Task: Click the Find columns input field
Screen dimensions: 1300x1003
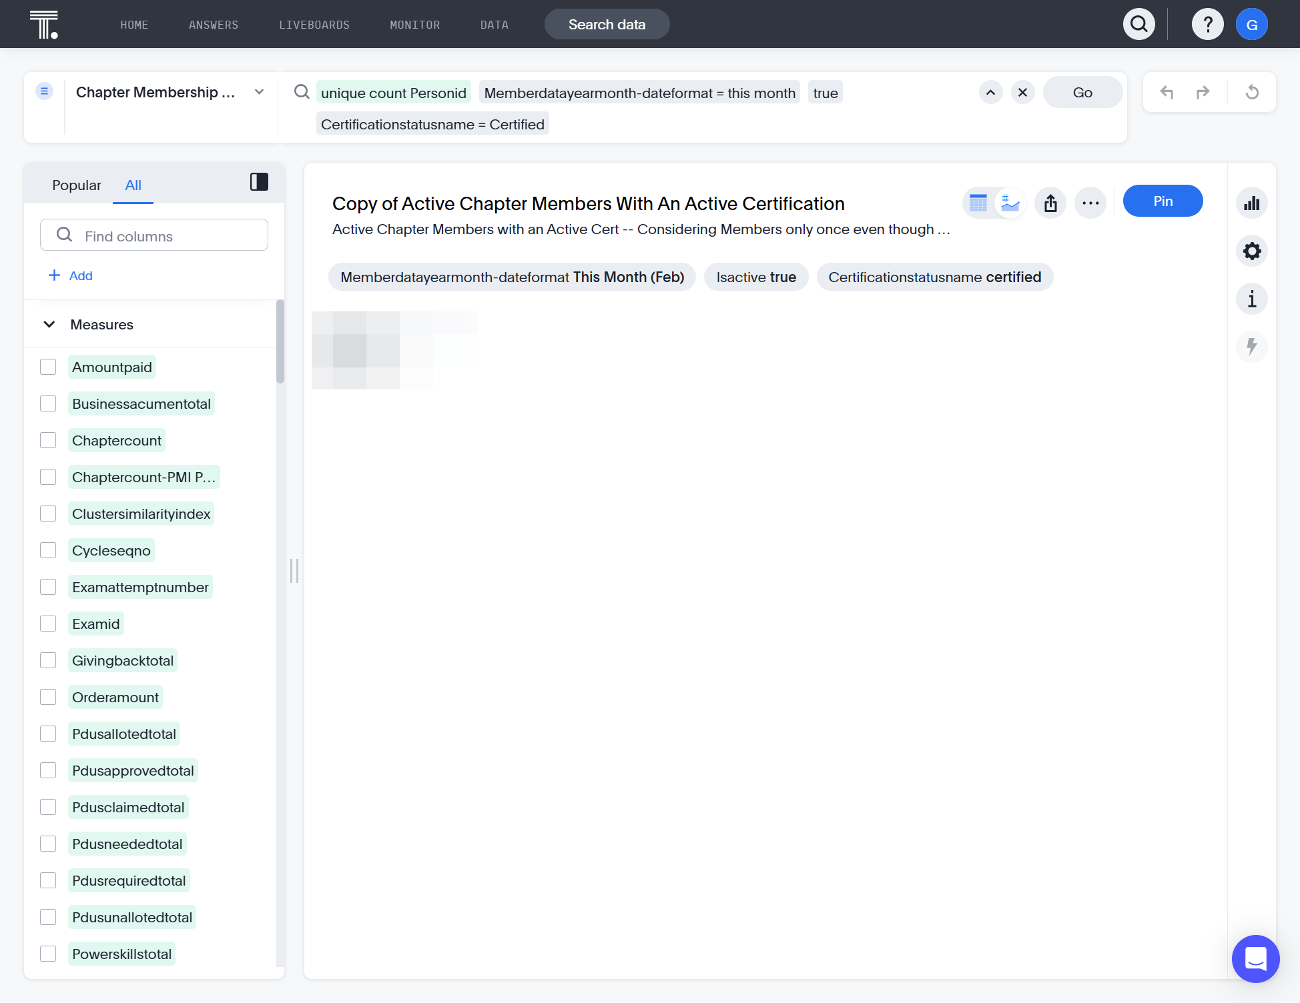Action: tap(154, 235)
